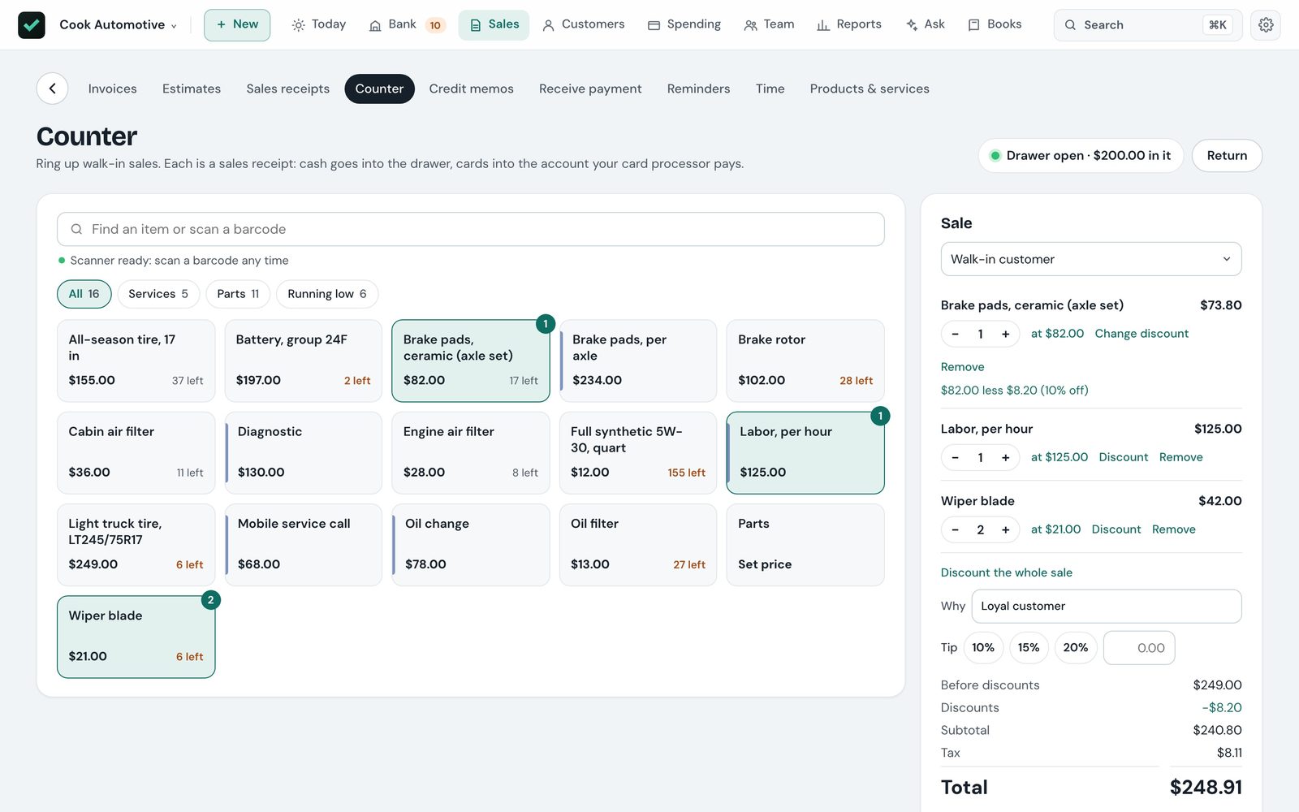Select the All 16 items filter
This screenshot has width=1299, height=812.
tap(84, 294)
